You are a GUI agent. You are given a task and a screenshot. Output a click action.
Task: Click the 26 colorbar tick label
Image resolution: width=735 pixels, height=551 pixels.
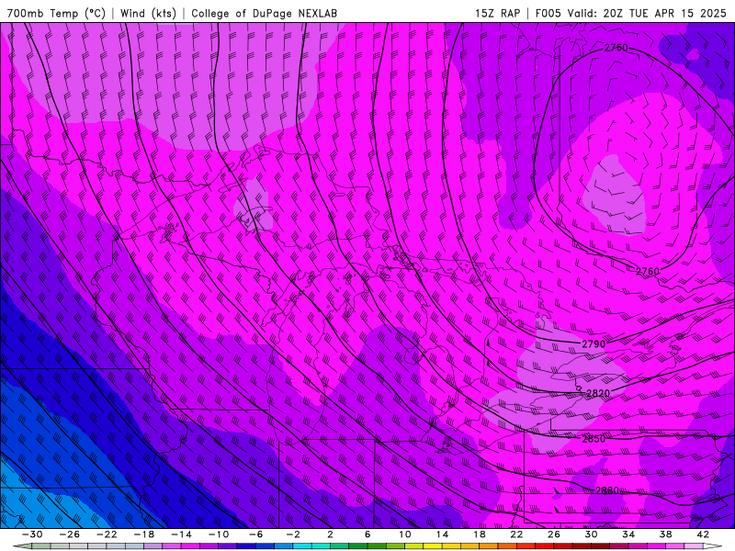coord(554,534)
